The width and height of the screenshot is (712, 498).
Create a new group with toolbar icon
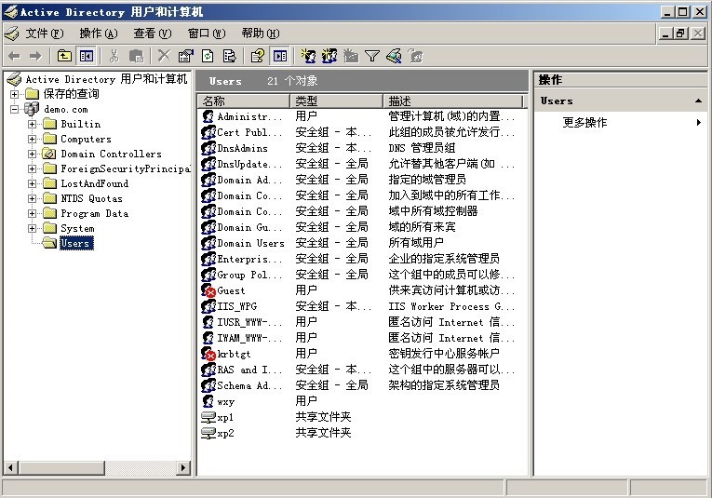pyautogui.click(x=329, y=56)
